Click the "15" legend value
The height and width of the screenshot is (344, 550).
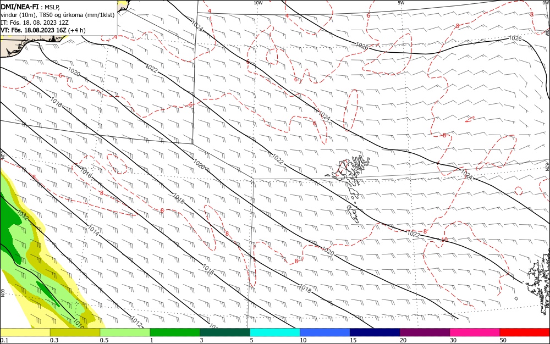click(353, 340)
